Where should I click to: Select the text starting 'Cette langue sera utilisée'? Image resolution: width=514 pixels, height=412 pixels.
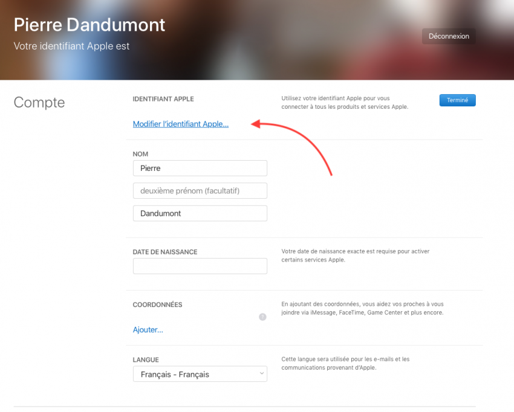345,363
